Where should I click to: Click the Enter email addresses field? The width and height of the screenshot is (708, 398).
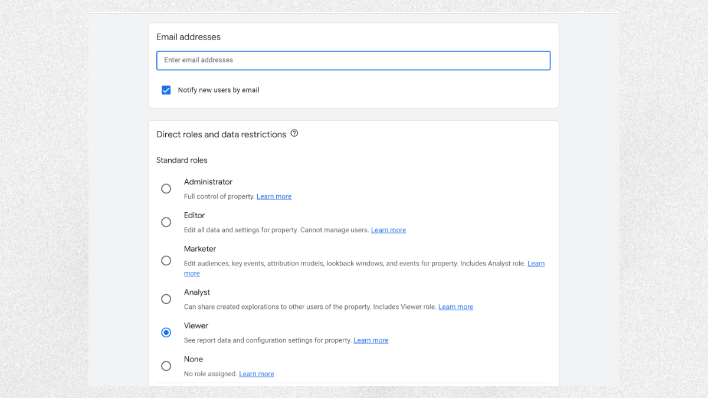tap(353, 60)
